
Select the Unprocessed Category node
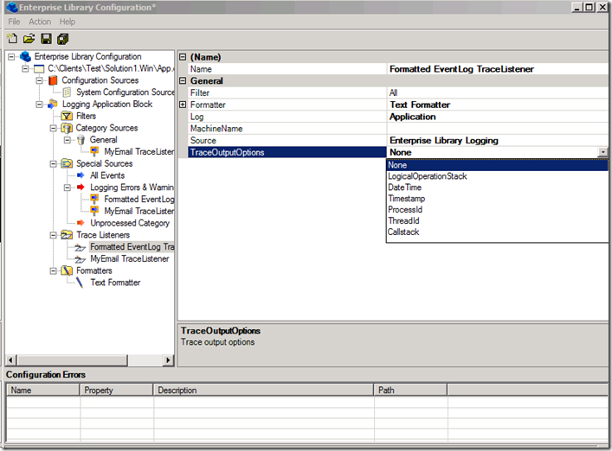click(129, 223)
